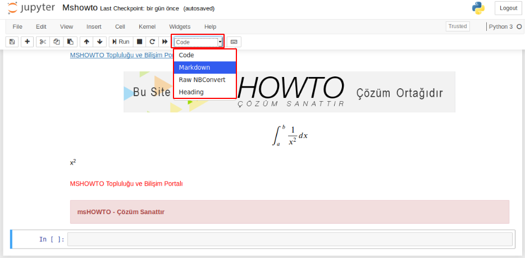Open the Kernel menu
Viewport: 525px width, 258px height.
(x=147, y=27)
